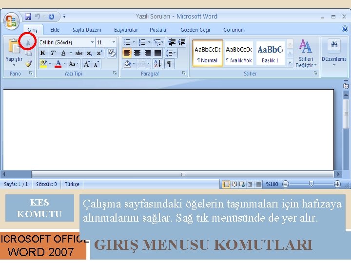Copy selection with the copy icon
Image resolution: width=351 pixels, height=263 pixels.
point(28,53)
